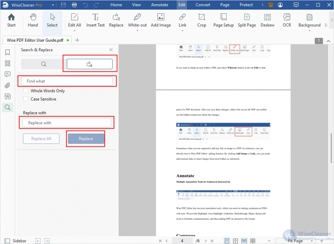Open the user account icon

tap(280, 5)
